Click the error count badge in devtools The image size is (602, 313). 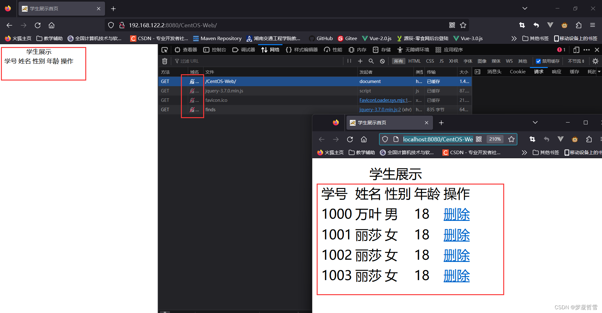point(561,50)
